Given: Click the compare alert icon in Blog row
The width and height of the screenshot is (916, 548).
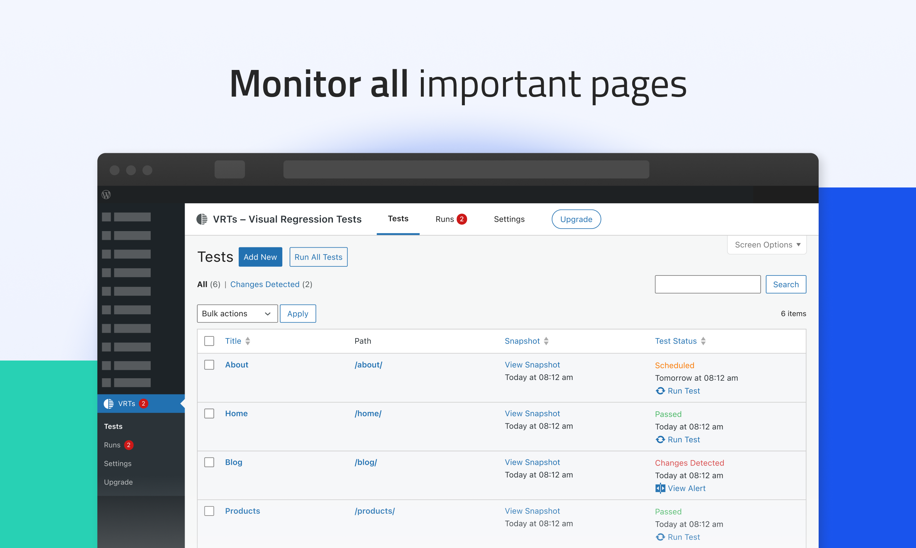Looking at the screenshot, I should [x=660, y=488].
